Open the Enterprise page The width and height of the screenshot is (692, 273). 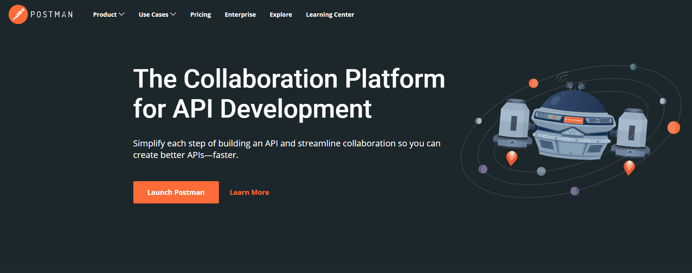[x=240, y=15]
